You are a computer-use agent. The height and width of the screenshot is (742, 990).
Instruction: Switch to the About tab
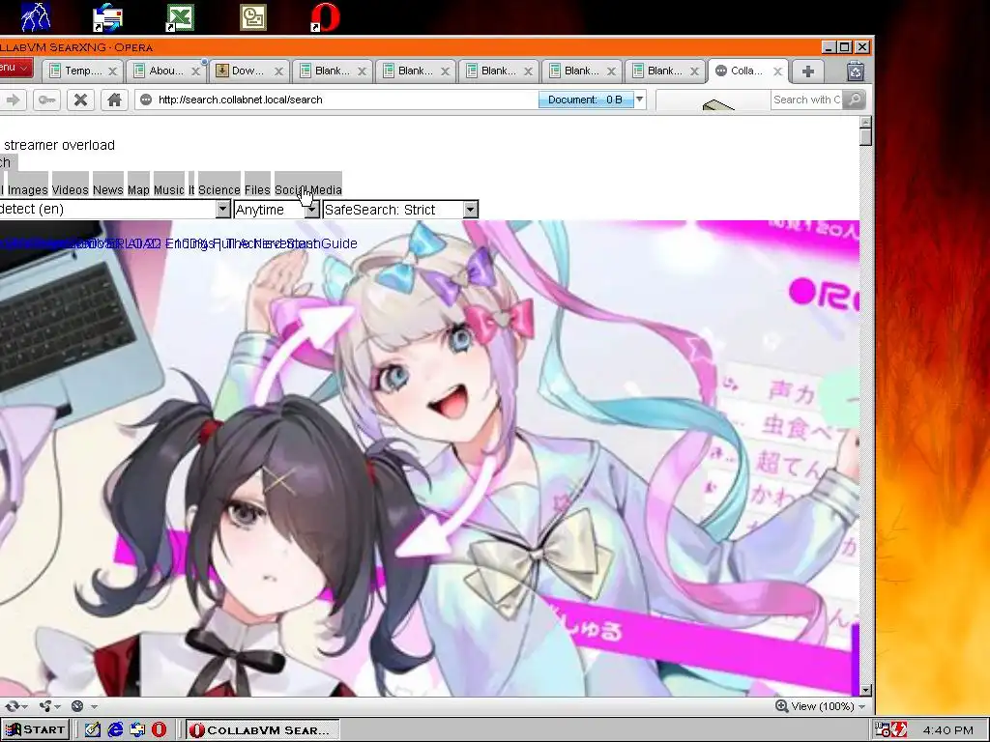click(165, 71)
